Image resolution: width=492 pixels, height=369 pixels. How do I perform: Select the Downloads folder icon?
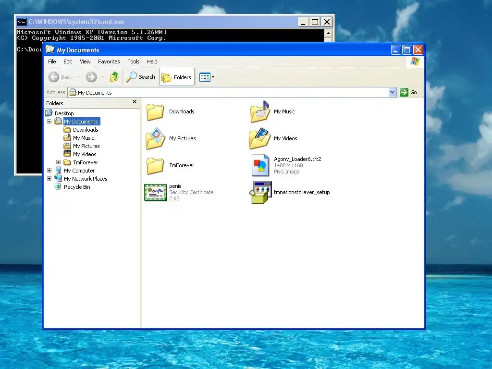click(x=155, y=111)
